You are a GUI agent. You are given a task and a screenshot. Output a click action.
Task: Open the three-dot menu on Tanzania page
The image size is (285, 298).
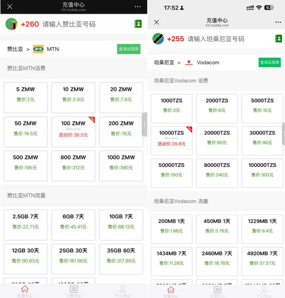(x=278, y=22)
